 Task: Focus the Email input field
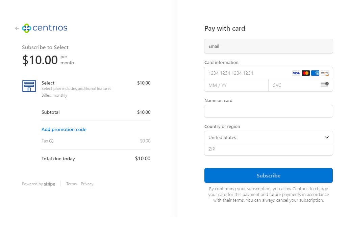[x=268, y=46]
